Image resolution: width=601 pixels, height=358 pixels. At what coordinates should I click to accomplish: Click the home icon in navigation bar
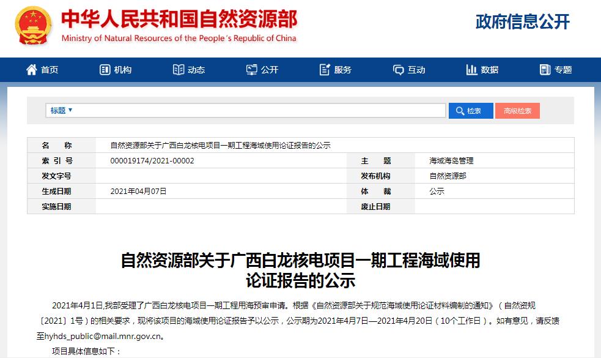(x=32, y=70)
